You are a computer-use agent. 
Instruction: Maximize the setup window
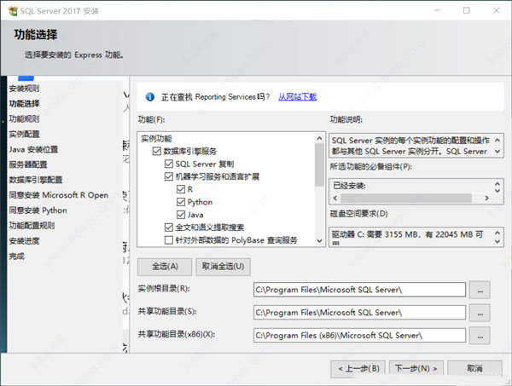coord(467,11)
